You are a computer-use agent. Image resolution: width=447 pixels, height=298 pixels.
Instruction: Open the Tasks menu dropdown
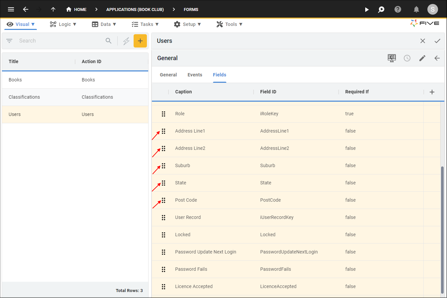coord(145,24)
